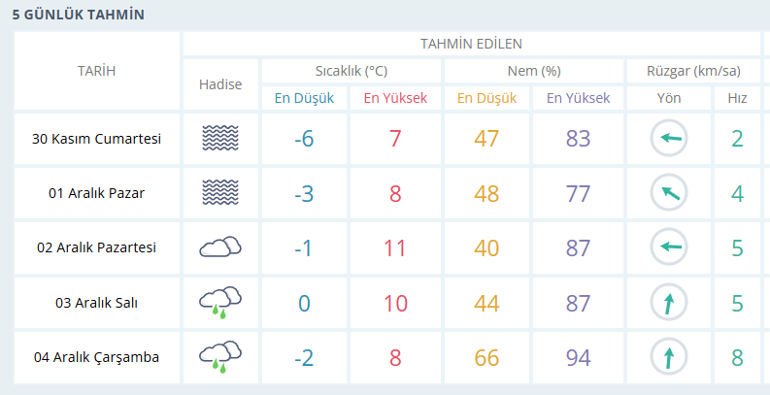Click the Nem (%) header
This screenshot has width=770, height=395.
[x=534, y=71]
